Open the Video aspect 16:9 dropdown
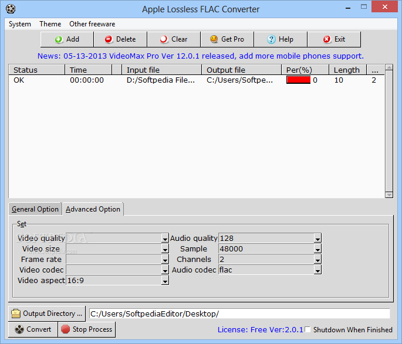 (165, 281)
